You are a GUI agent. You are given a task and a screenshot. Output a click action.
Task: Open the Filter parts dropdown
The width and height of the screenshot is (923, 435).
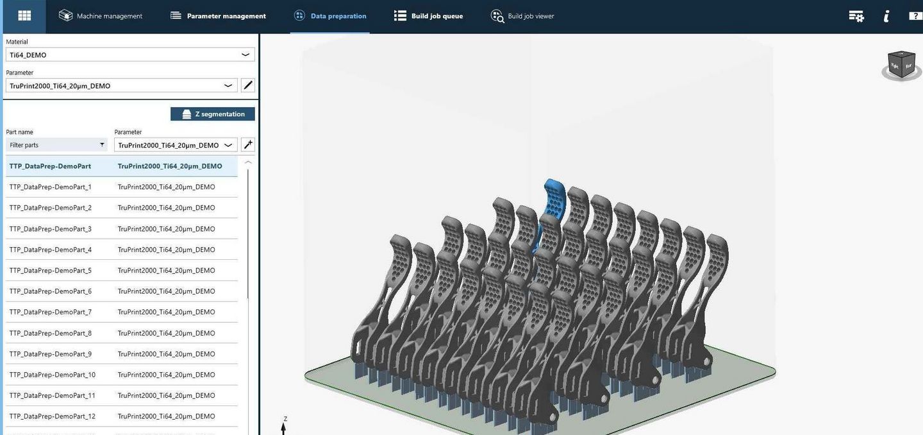tap(57, 145)
